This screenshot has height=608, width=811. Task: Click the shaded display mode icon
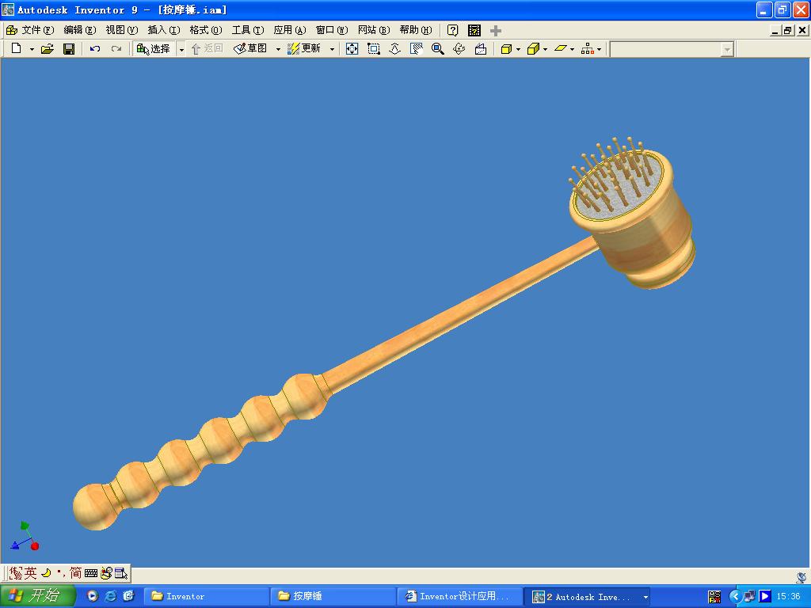click(x=505, y=48)
